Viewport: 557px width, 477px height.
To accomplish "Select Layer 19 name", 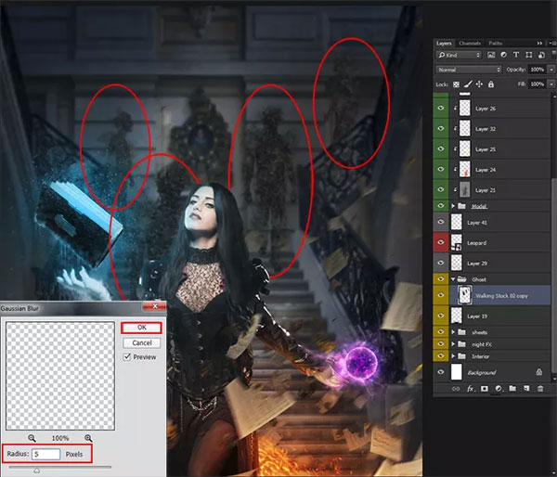I will (x=477, y=316).
